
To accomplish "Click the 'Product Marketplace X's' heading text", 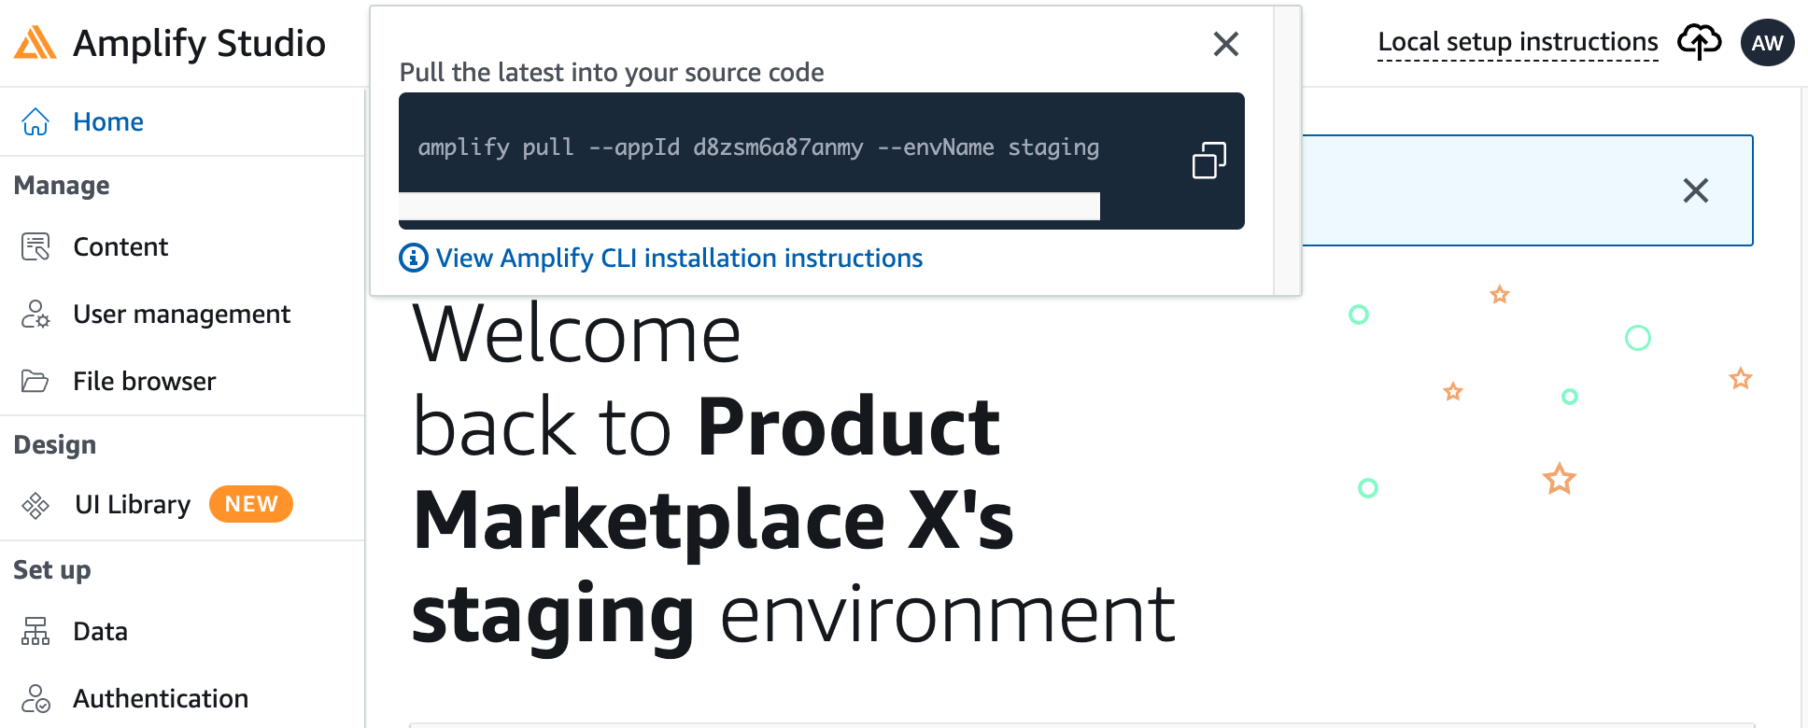I will (x=713, y=472).
